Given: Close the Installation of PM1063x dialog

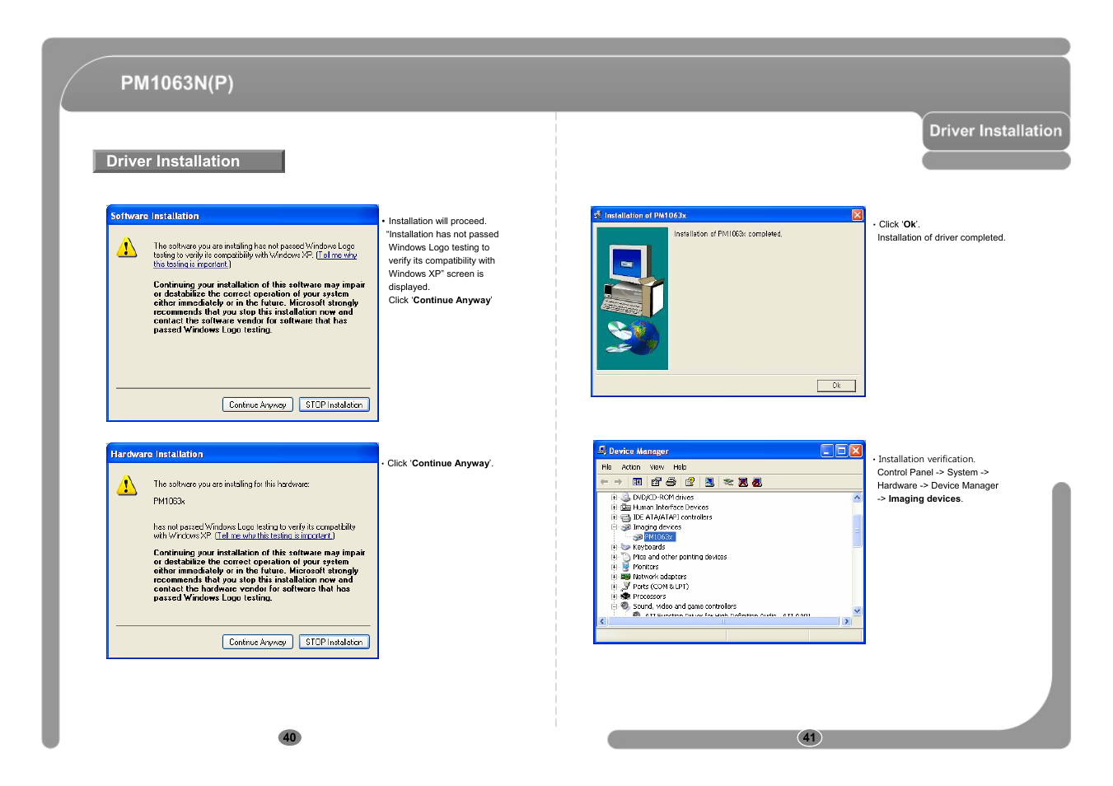Looking at the screenshot, I should pos(857,215).
